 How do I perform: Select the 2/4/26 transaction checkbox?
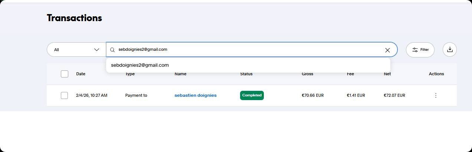click(65, 95)
